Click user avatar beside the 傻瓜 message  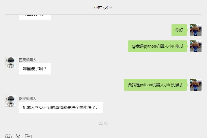[x=196, y=46]
